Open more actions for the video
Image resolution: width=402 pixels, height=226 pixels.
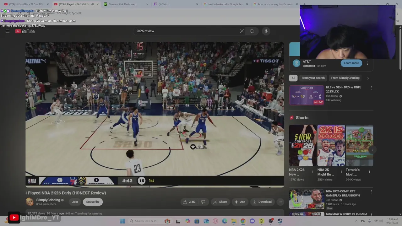point(280,202)
